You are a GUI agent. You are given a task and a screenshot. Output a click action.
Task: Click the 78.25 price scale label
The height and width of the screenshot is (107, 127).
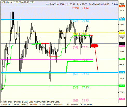click(x=122, y=11)
